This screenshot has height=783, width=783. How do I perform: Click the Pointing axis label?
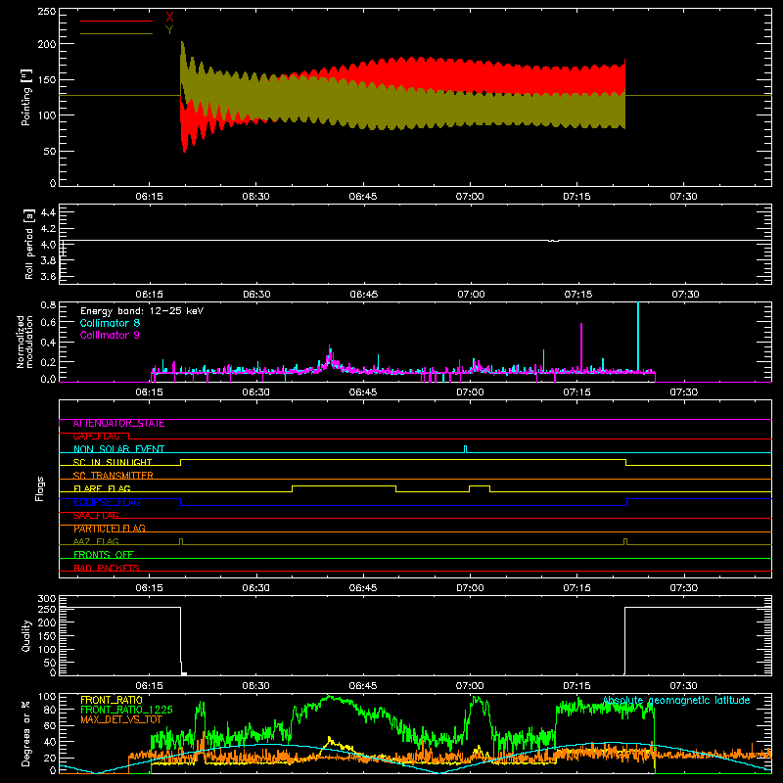[26, 97]
